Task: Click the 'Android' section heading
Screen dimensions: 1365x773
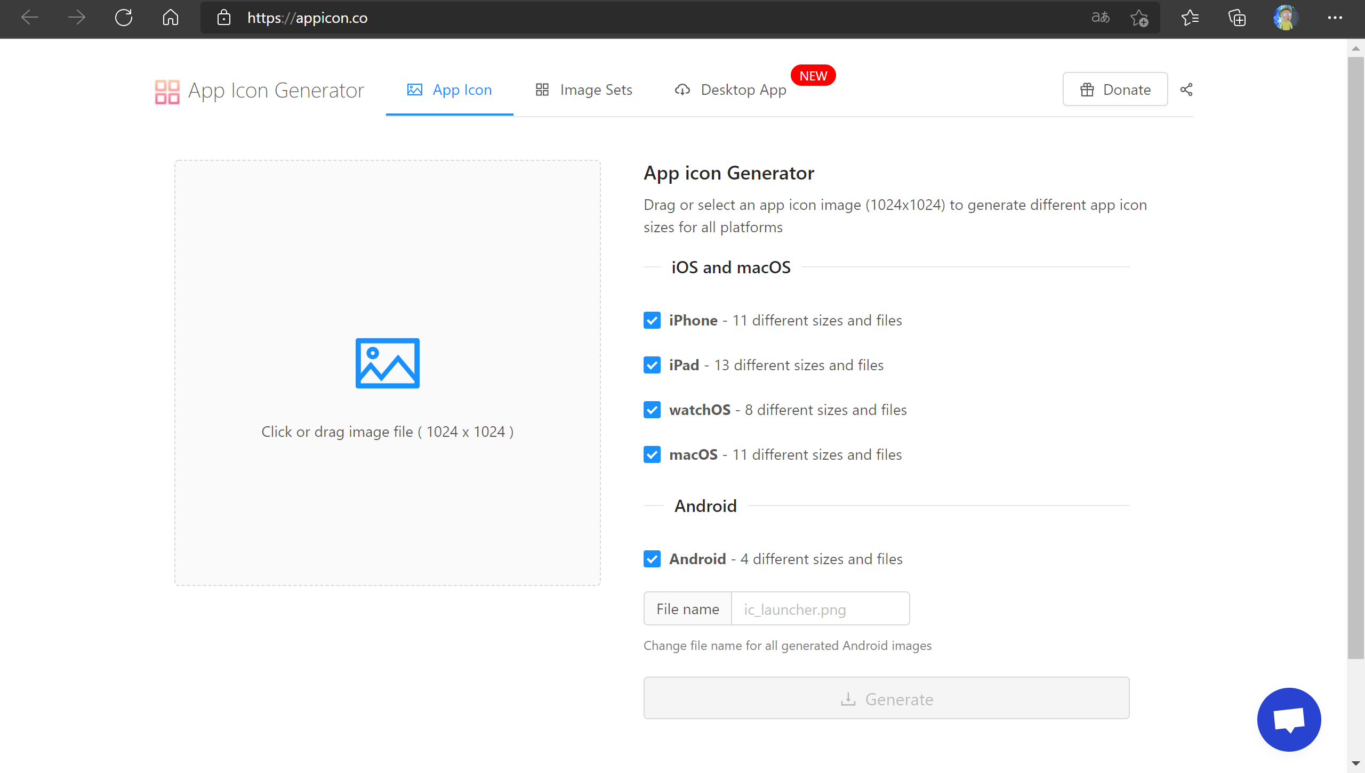Action: point(705,506)
